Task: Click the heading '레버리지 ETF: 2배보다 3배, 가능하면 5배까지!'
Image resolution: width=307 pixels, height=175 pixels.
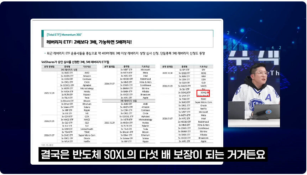Action: coord(89,42)
